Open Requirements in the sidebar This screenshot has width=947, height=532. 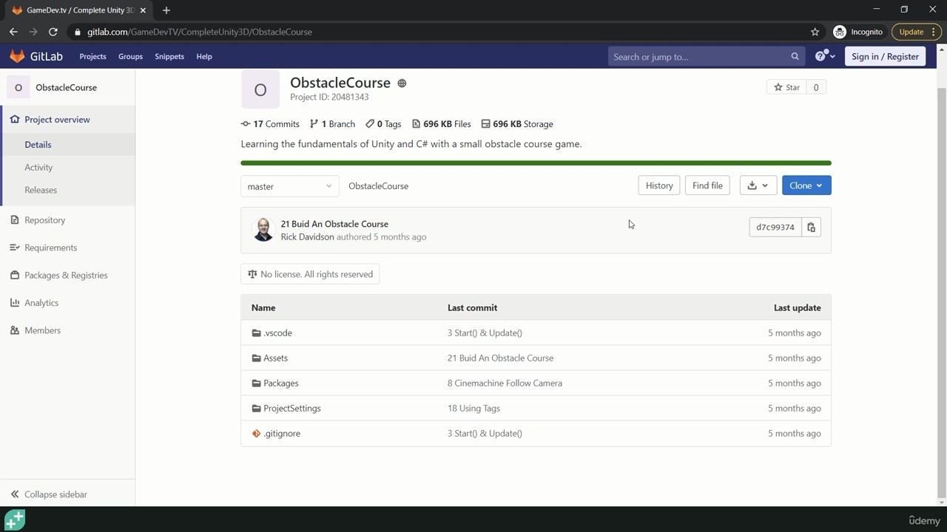[x=67, y=248]
